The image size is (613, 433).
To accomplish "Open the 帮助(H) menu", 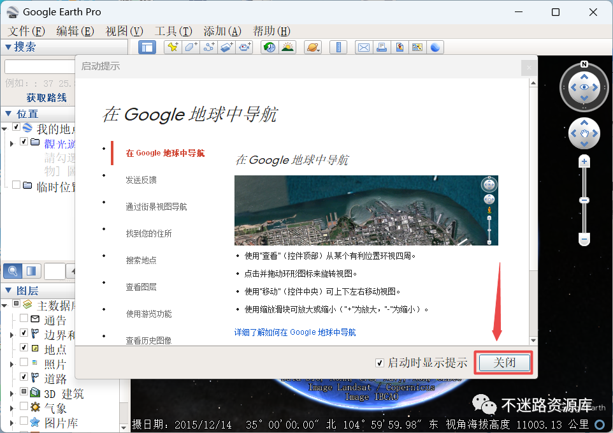I will 271,31.
